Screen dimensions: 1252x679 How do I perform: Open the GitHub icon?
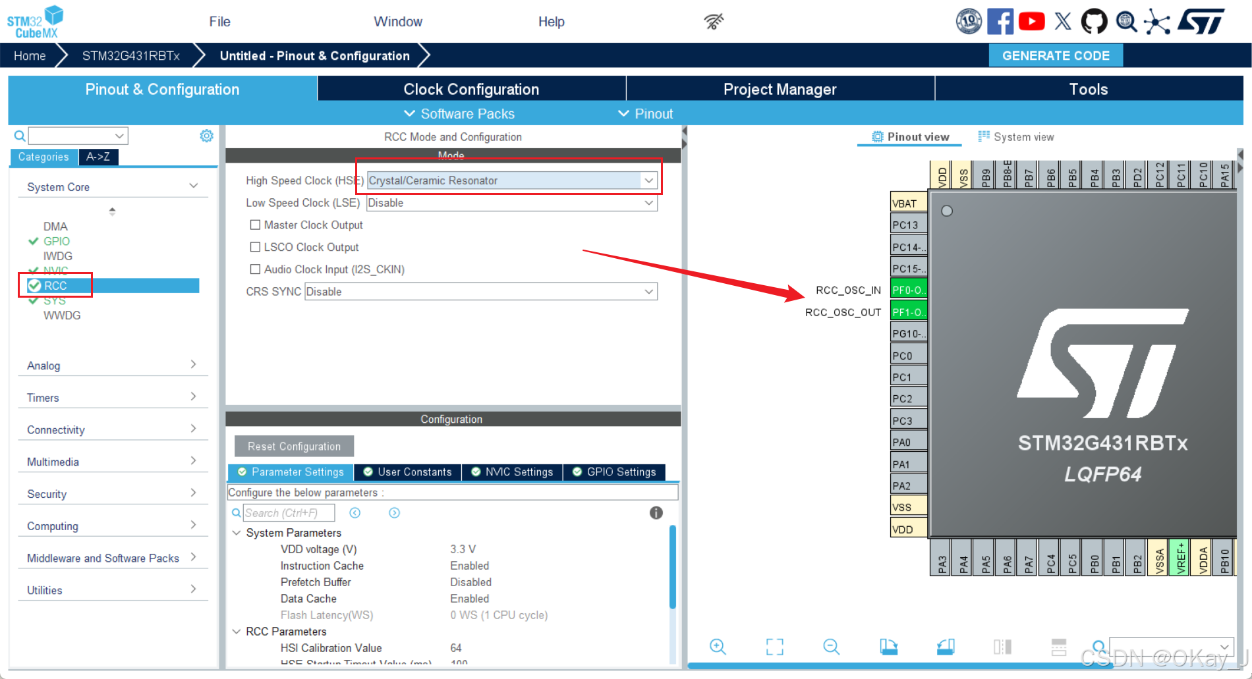click(1094, 21)
